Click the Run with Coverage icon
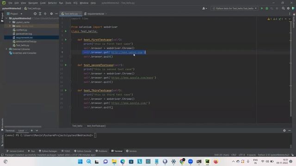The width and height of the screenshot is (296, 166). (x=272, y=8)
